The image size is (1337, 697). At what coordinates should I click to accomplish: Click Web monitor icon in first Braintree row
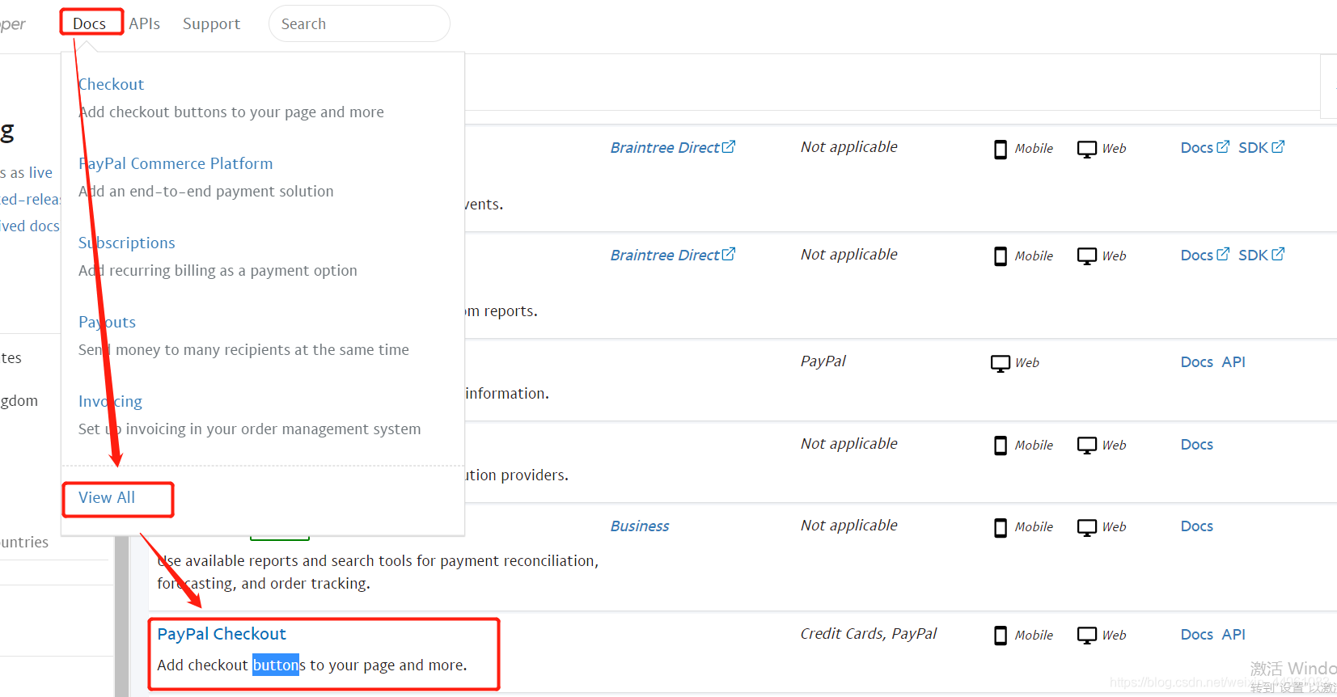pyautogui.click(x=1087, y=149)
